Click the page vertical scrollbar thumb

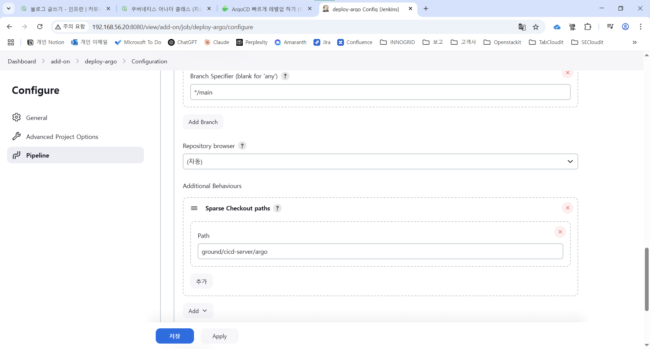[x=647, y=279]
